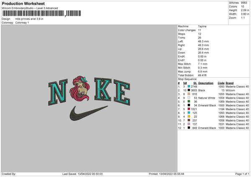The width and height of the screenshot is (251, 177).
Task: Click the Ariel mermaid figure in design
Action: [x=80, y=88]
